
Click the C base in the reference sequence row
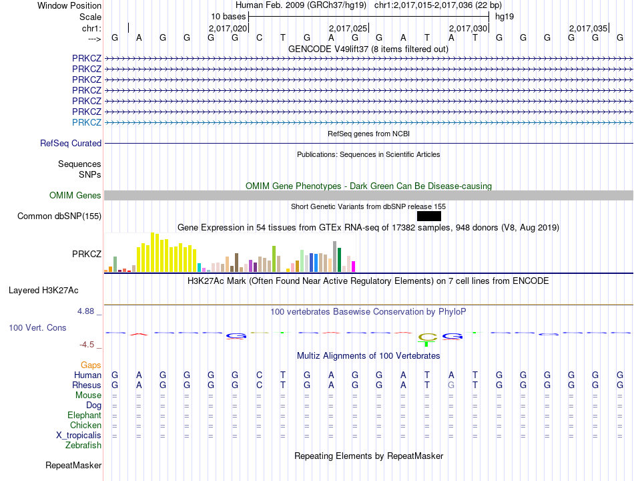(259, 37)
